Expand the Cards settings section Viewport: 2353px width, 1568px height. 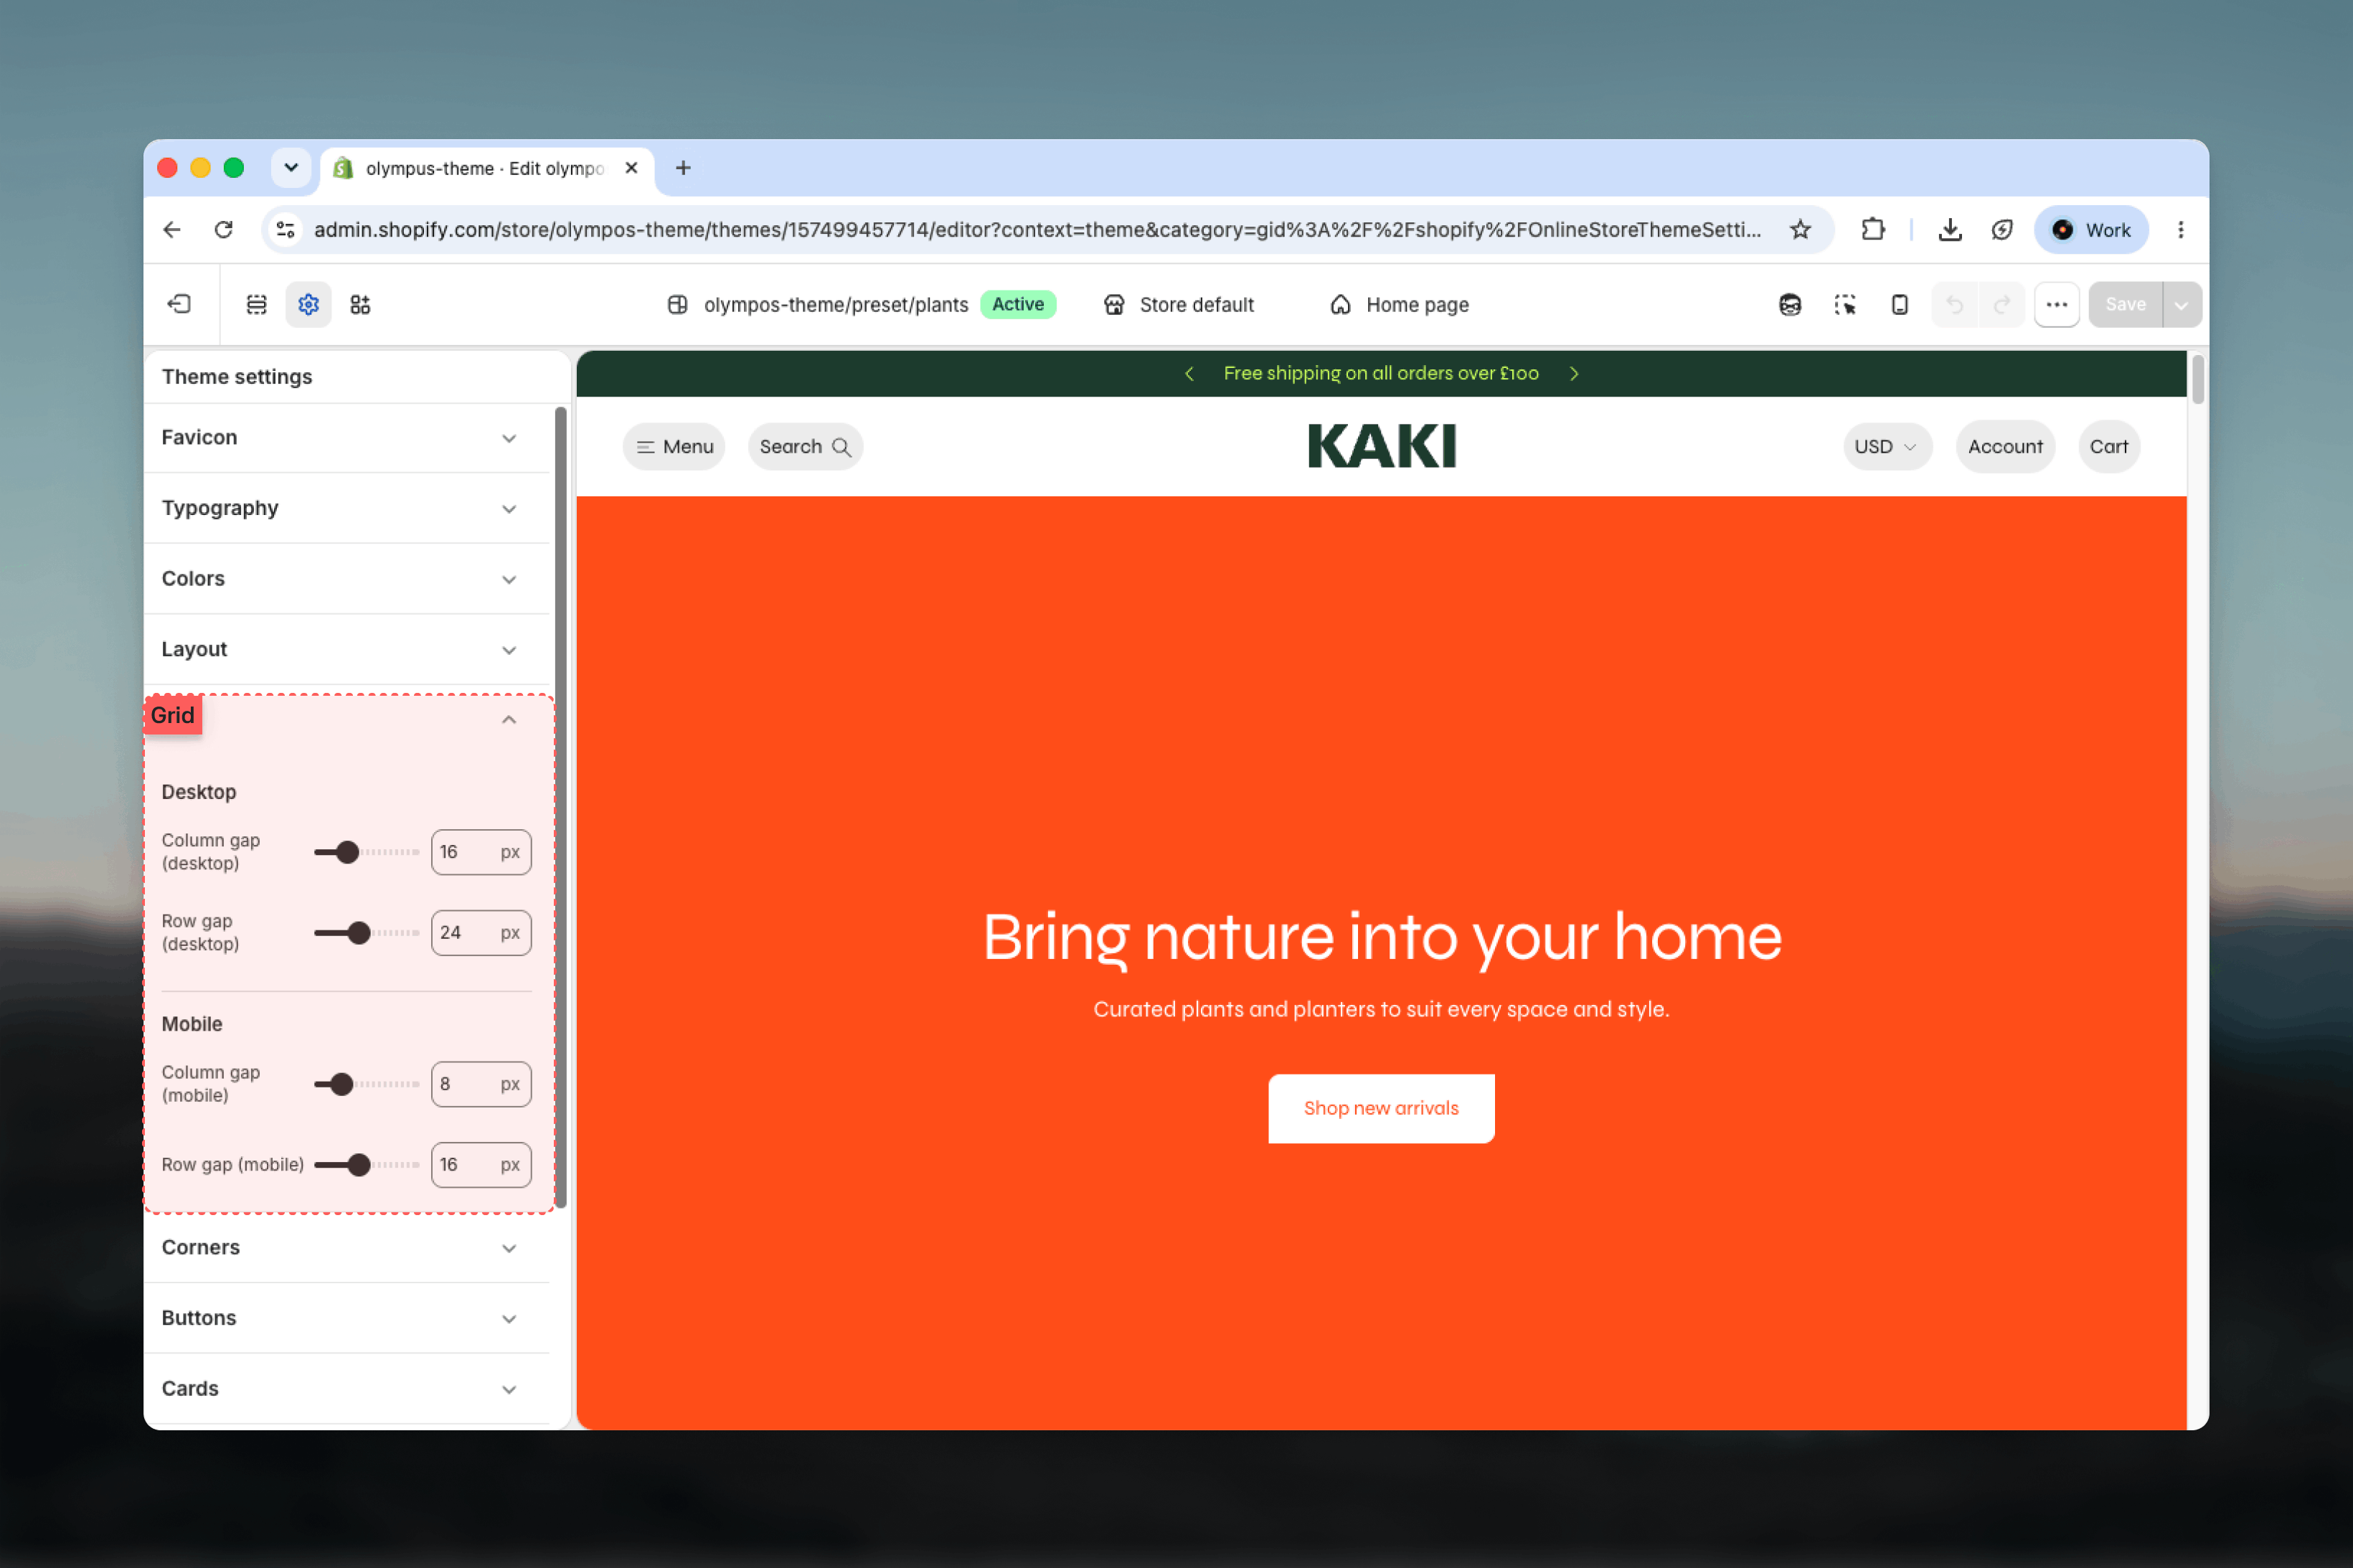coord(347,1389)
